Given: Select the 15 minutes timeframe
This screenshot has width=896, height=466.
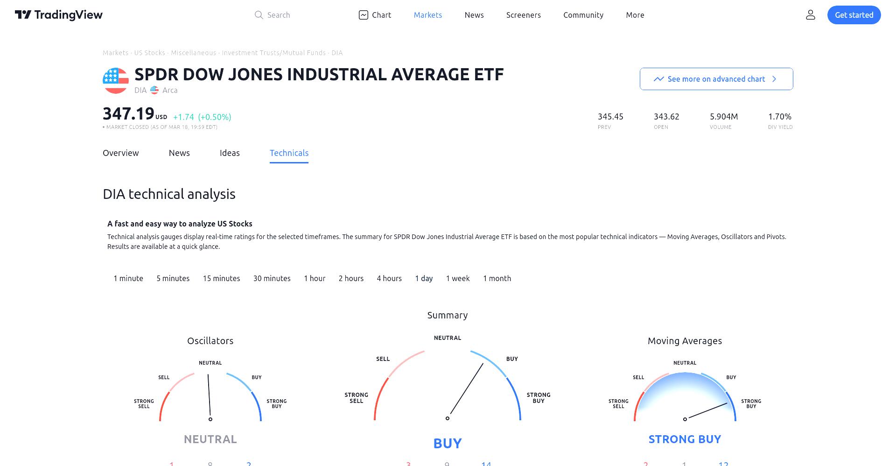Looking at the screenshot, I should [x=222, y=278].
